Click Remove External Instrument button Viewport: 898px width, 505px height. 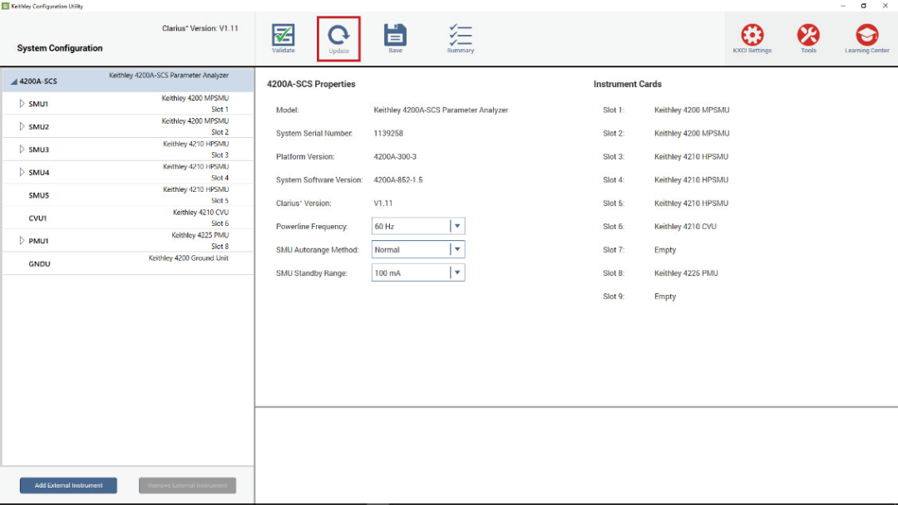click(187, 486)
